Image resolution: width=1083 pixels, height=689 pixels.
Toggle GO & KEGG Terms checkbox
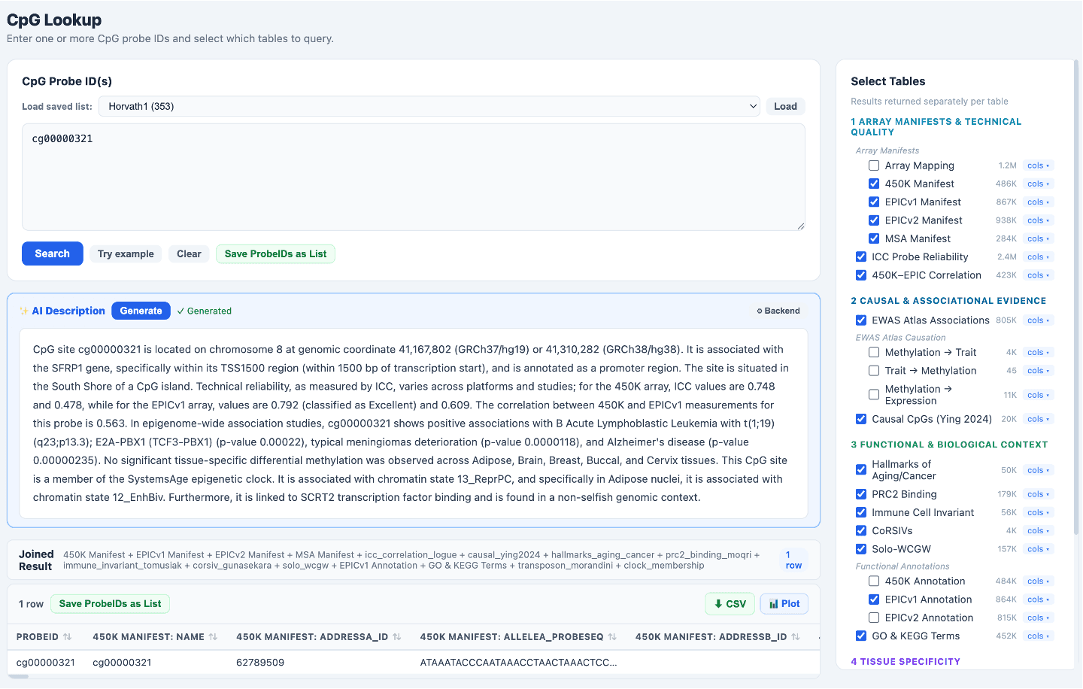tap(861, 636)
